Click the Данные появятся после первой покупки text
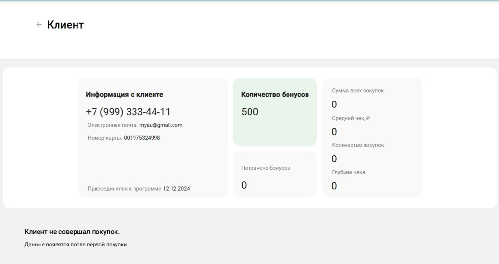 tap(76, 244)
